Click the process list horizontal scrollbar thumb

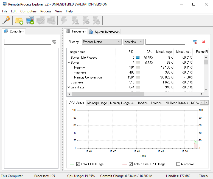108,94
